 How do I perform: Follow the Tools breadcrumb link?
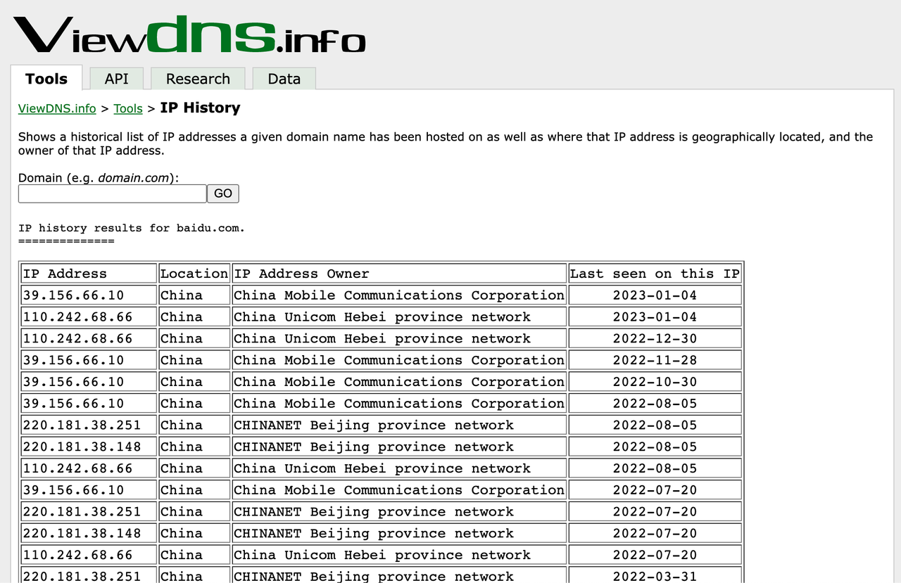tap(128, 108)
